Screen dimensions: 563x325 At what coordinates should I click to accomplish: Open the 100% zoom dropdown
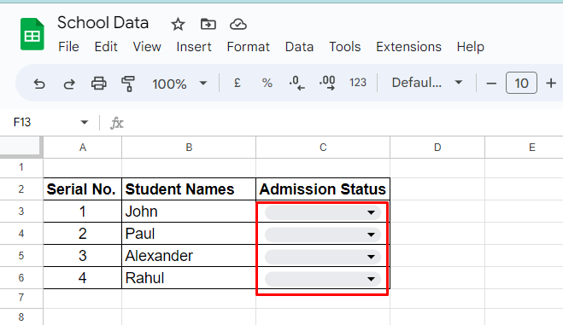pos(179,84)
